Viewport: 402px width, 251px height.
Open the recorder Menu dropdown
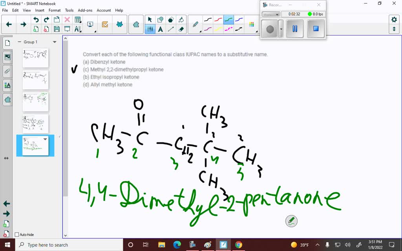(x=271, y=14)
